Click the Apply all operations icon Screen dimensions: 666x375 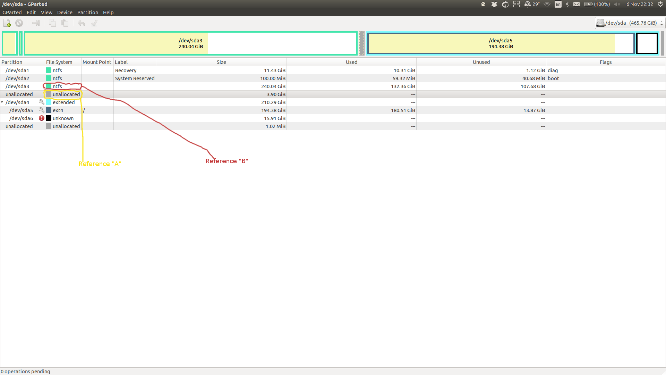(95, 23)
